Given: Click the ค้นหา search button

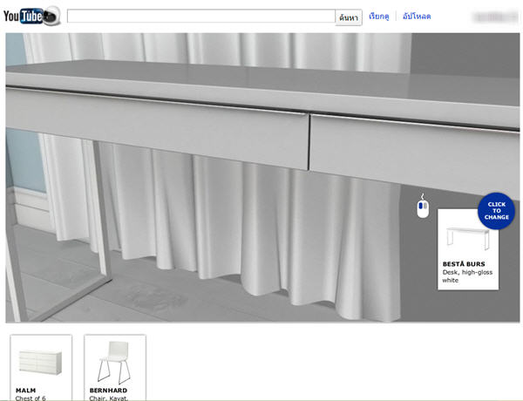Looking at the screenshot, I should pos(349,17).
